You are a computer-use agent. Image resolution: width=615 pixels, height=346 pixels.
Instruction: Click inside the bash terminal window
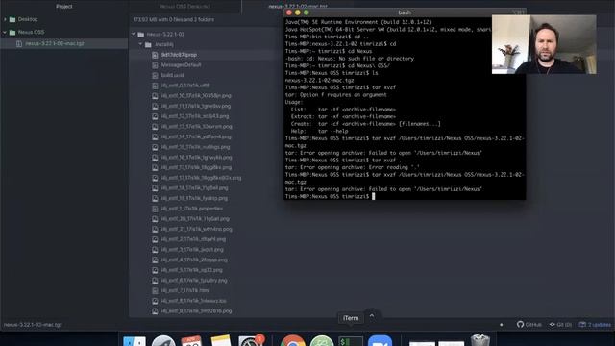(x=405, y=109)
